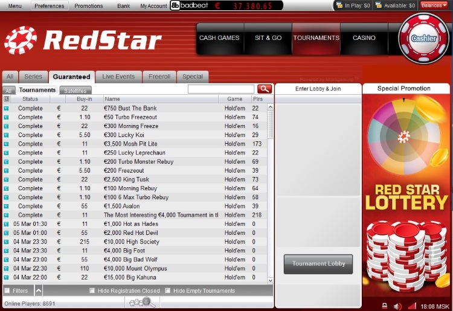Open the Cashier chip button
Screen dimensions: 453x311
423,38
